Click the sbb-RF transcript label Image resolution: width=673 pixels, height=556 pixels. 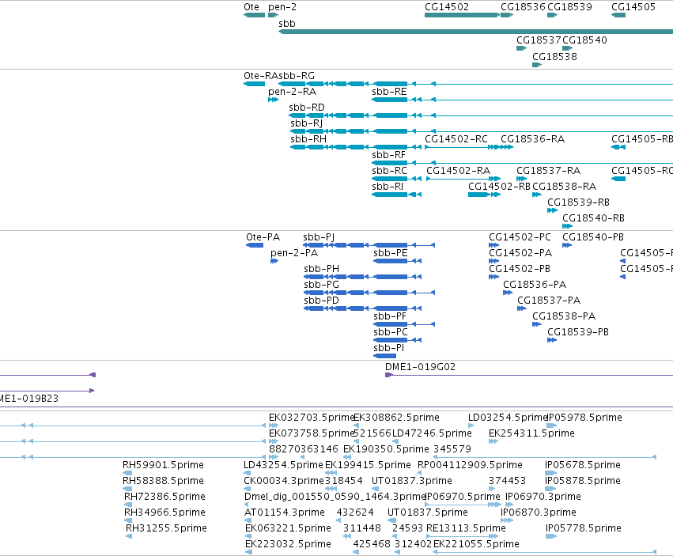tap(388, 154)
